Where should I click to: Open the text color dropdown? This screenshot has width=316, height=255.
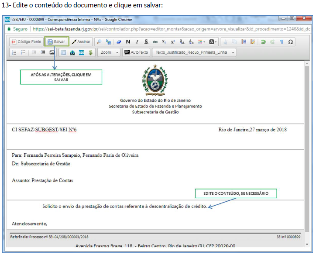213,42
